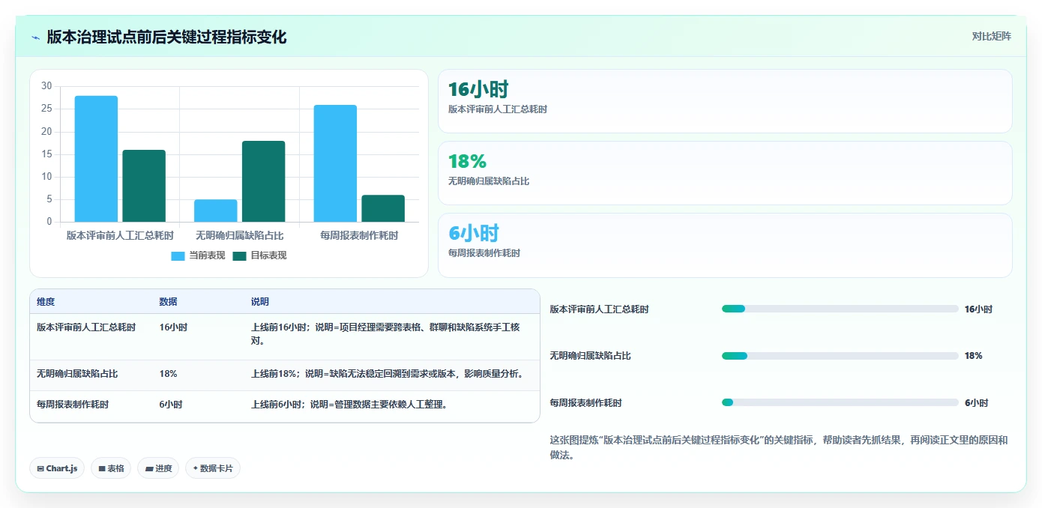Viewport: 1042px width, 508px height.
Task: Click the Chart.js tag chip
Action: pyautogui.click(x=57, y=468)
